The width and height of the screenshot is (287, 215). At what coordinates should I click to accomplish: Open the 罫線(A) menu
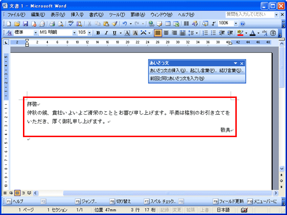138,15
